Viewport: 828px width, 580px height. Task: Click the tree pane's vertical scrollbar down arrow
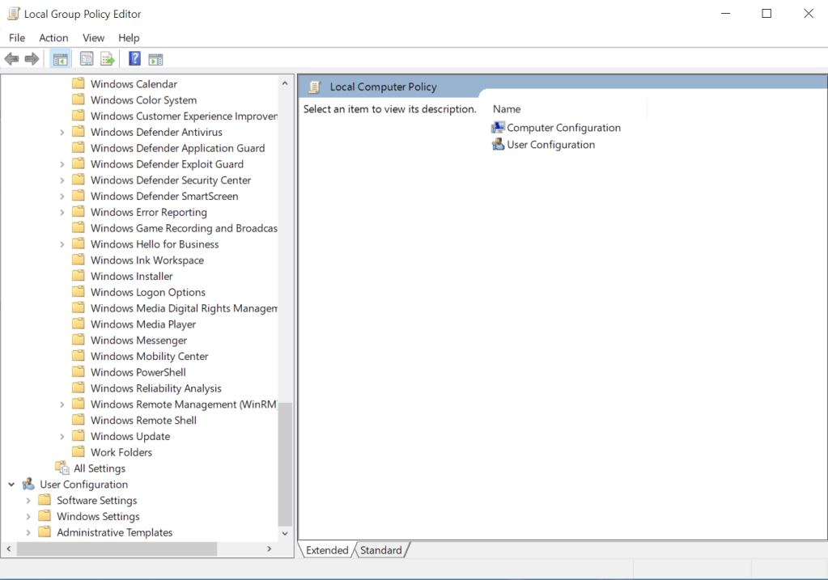pyautogui.click(x=285, y=534)
